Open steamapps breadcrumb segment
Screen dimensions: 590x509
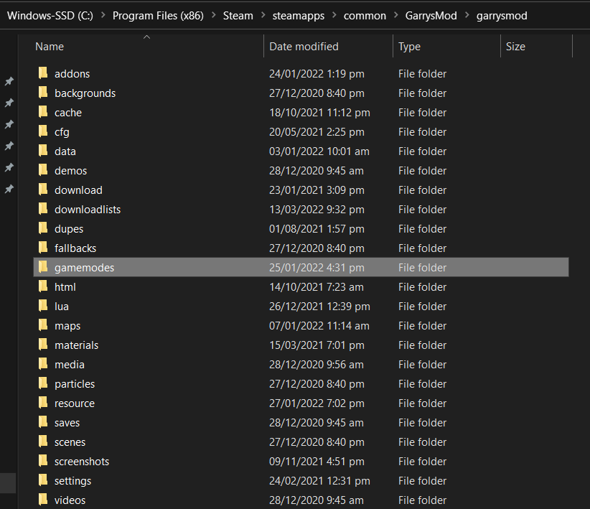tap(299, 16)
